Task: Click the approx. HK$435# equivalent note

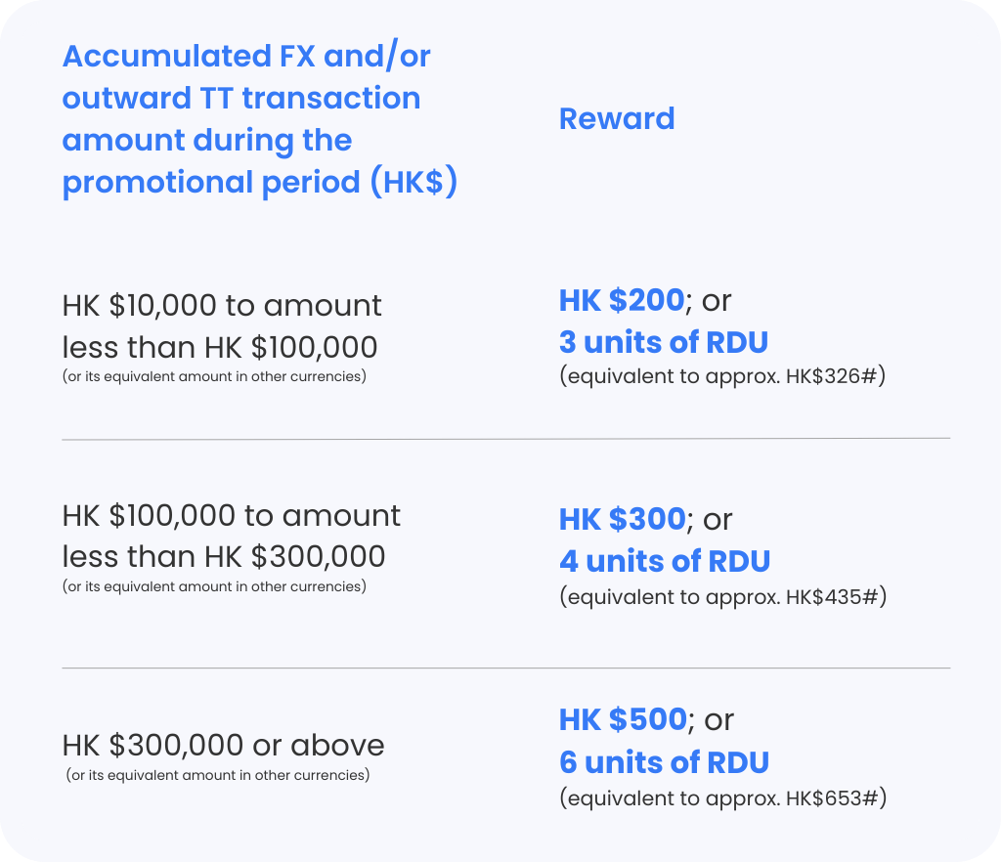Action: pyautogui.click(x=722, y=596)
